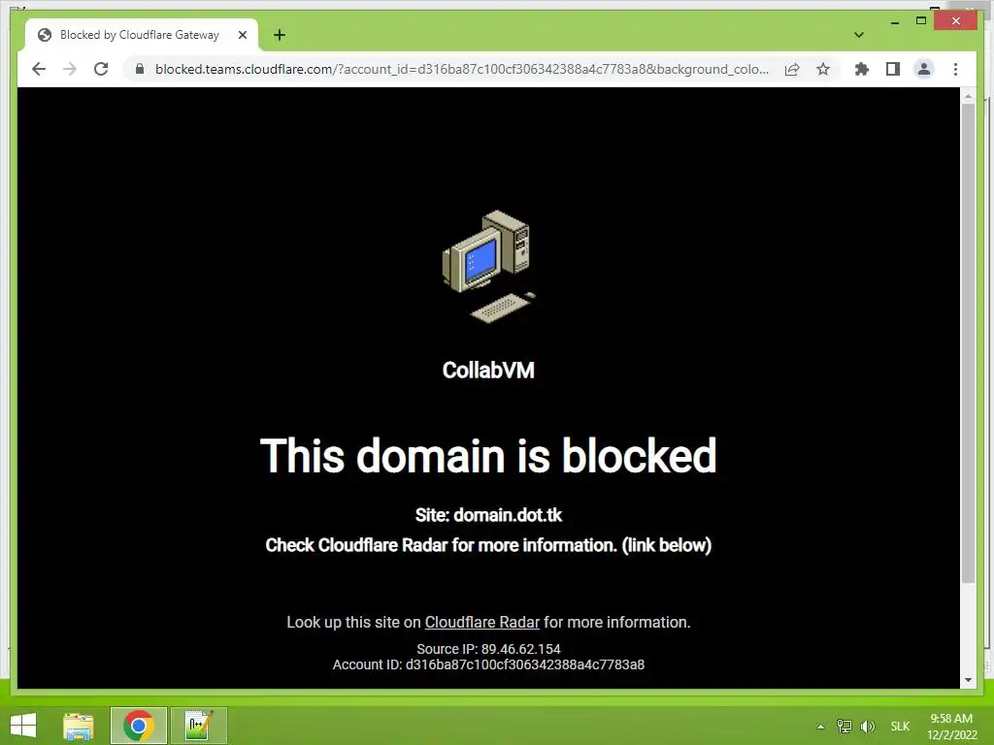Open the Extensions puzzle icon

tap(862, 69)
